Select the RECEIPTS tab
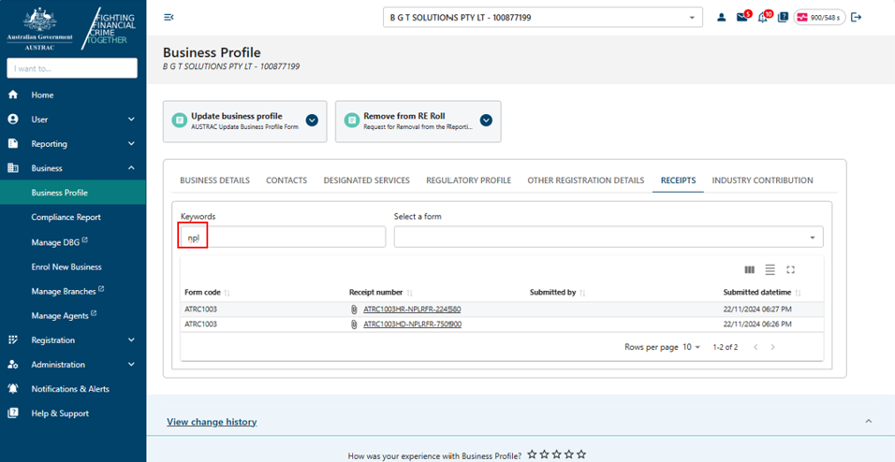 point(678,180)
